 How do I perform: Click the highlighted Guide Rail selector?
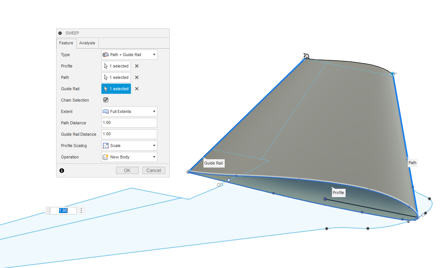point(116,89)
